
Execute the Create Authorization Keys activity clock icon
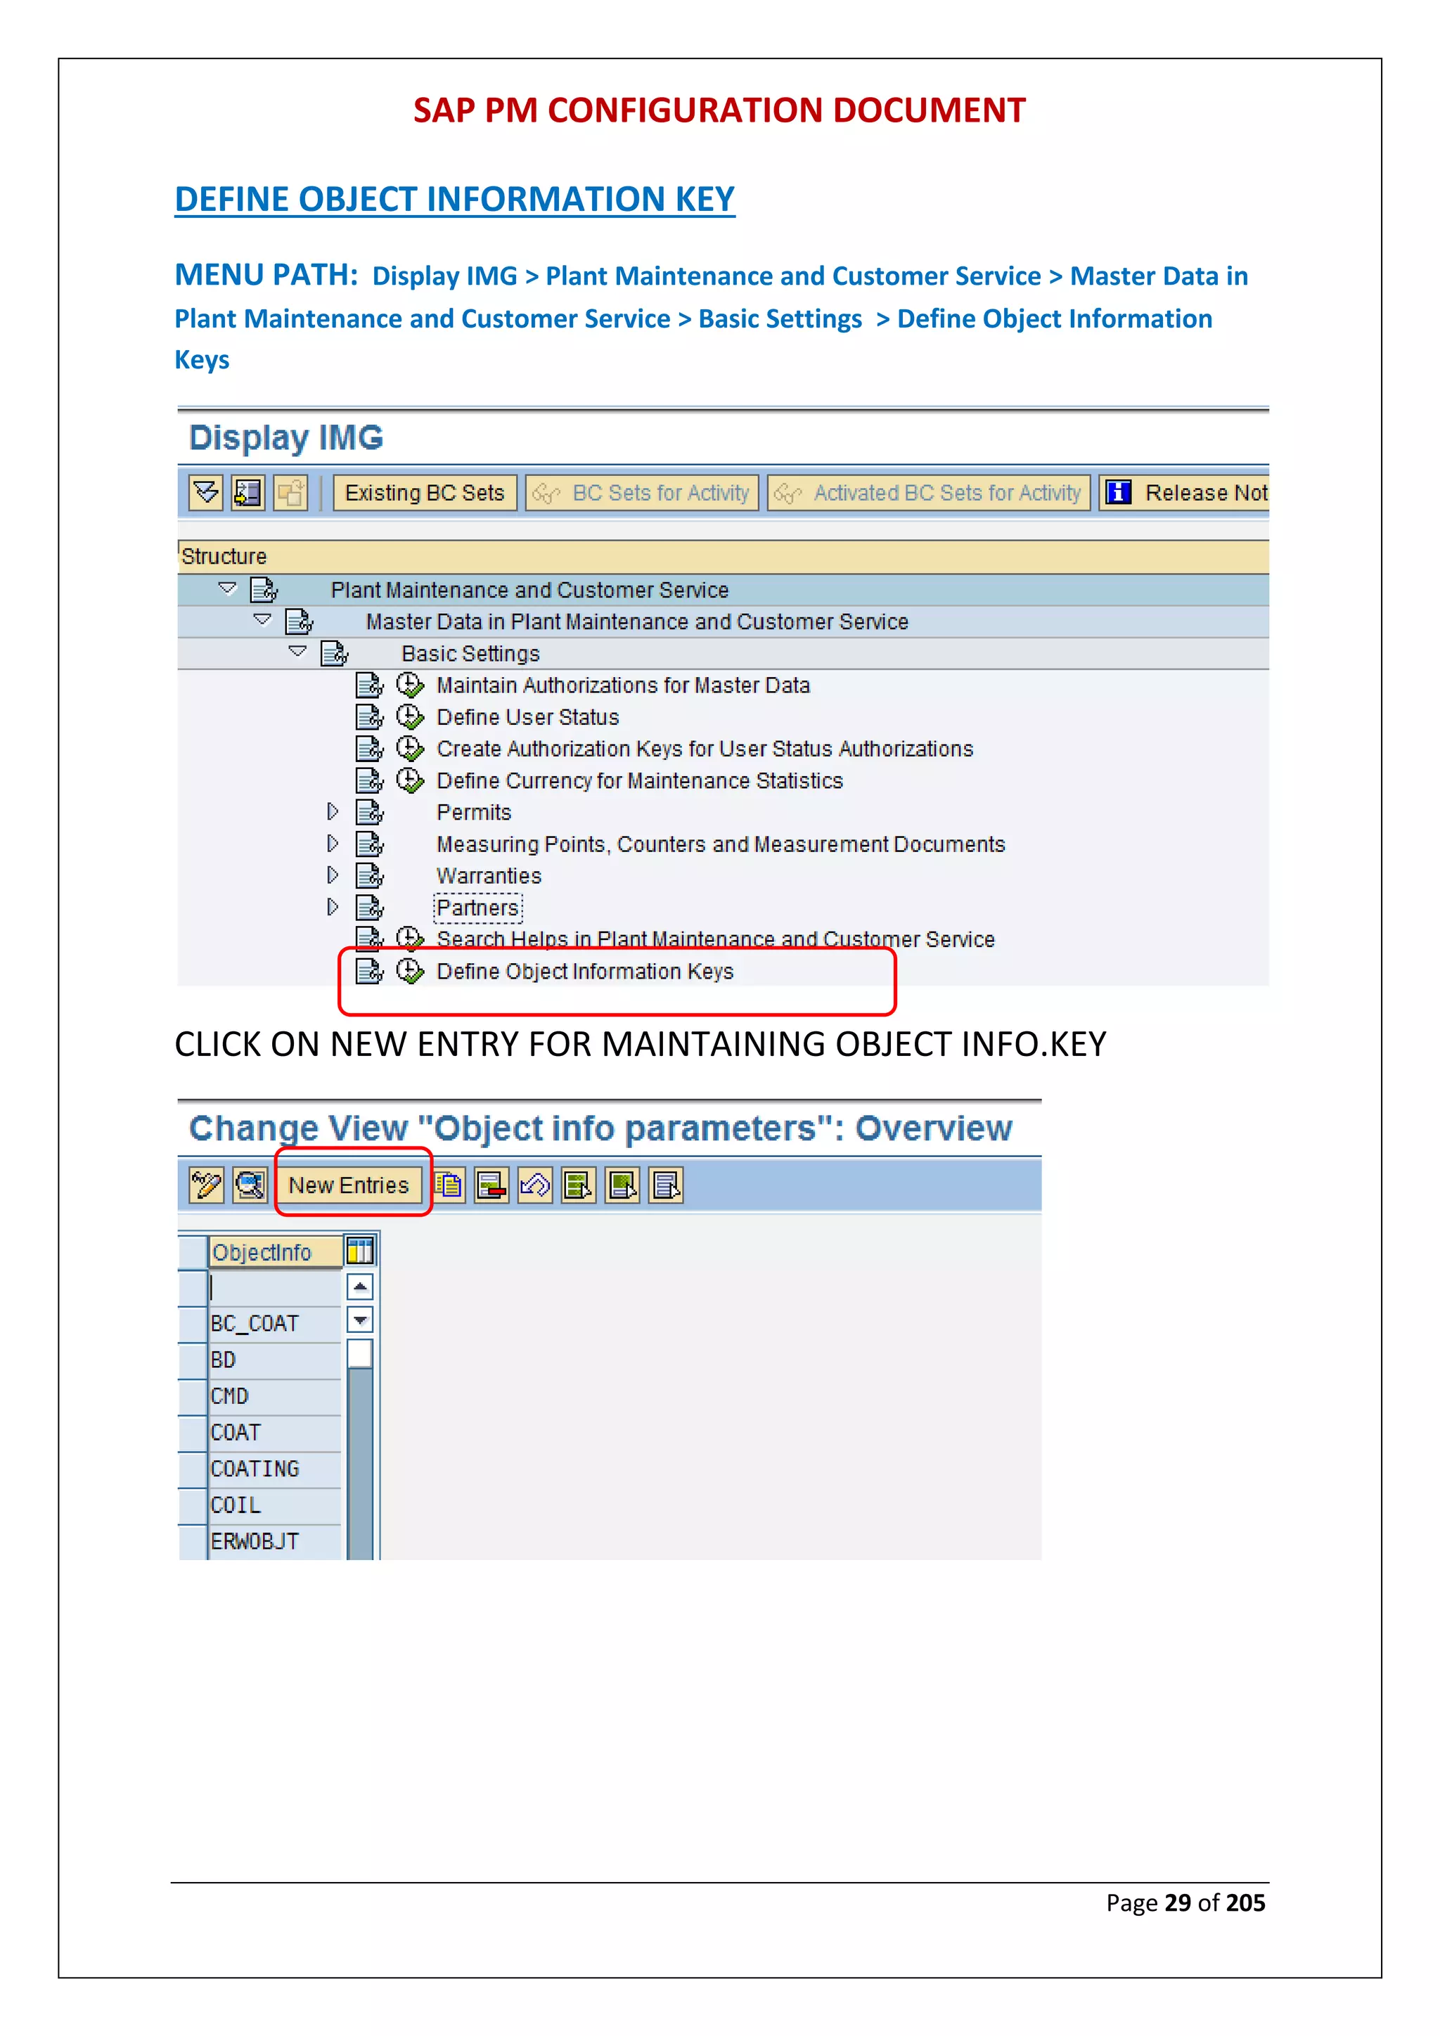tap(410, 749)
